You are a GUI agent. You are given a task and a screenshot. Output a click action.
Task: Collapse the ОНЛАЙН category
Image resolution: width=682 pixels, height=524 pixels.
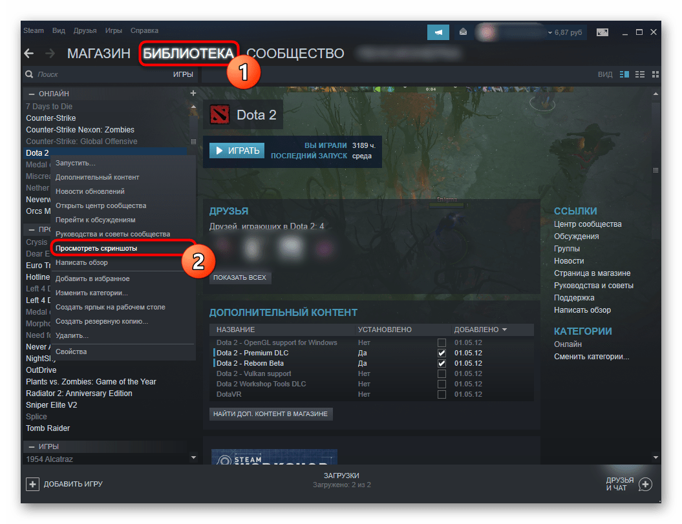click(x=32, y=94)
